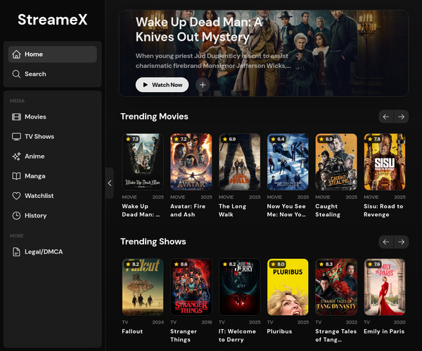Open the Wake Up Dead Man poster
The image size is (422, 351).
pyautogui.click(x=143, y=162)
